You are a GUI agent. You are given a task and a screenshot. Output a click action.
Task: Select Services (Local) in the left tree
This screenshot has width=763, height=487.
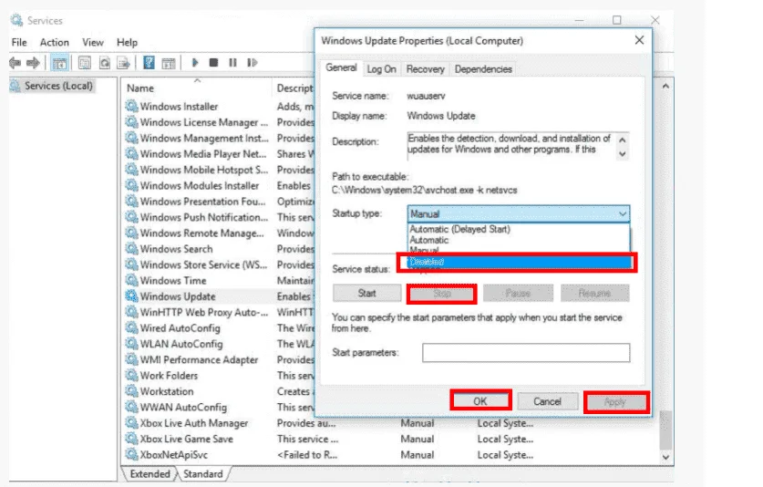tap(52, 86)
